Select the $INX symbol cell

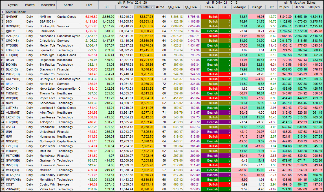13,21
